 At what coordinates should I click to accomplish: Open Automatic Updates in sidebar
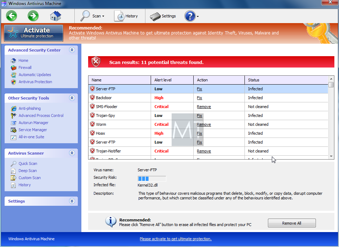pos(35,75)
